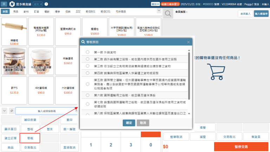Viewport: 270px width, 152px height.
Task: Open the hamburger menu at top left
Action: tap(5, 4)
